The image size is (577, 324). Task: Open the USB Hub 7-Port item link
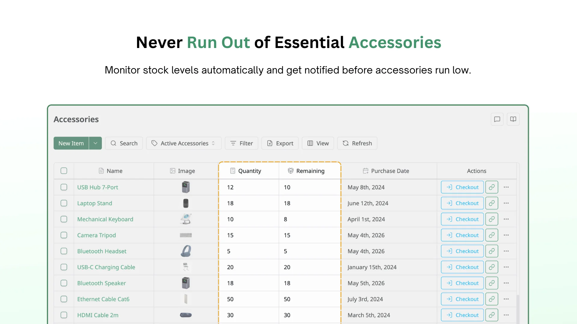tap(98, 187)
